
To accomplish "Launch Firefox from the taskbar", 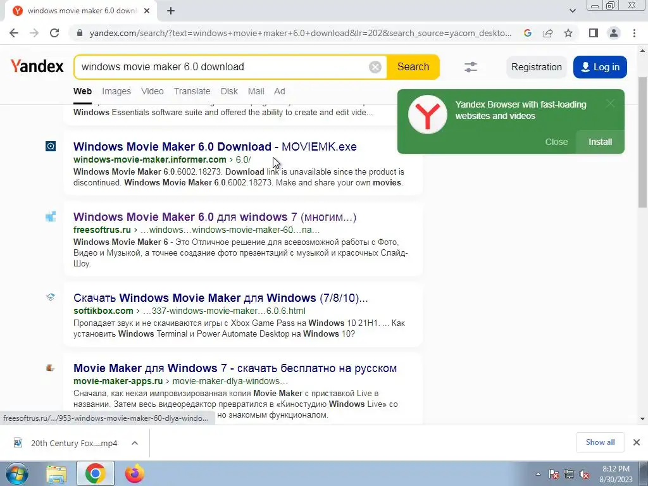I will coord(135,473).
